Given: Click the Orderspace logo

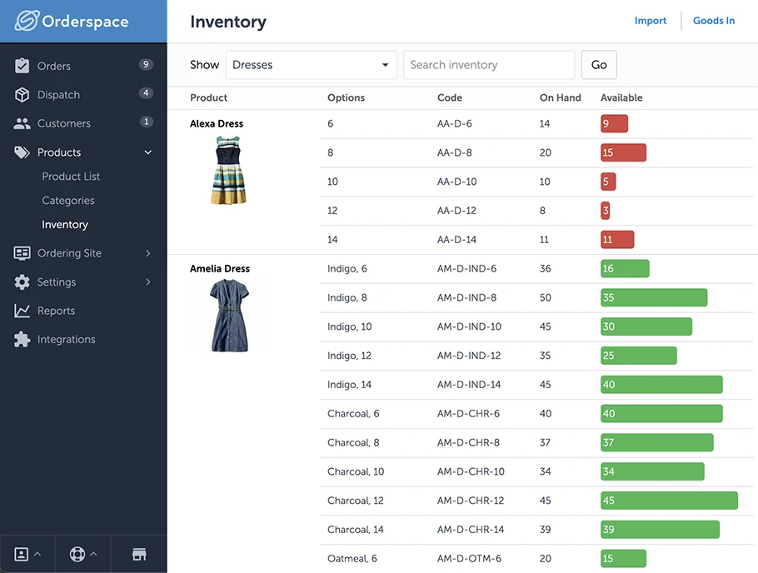Looking at the screenshot, I should (72, 21).
